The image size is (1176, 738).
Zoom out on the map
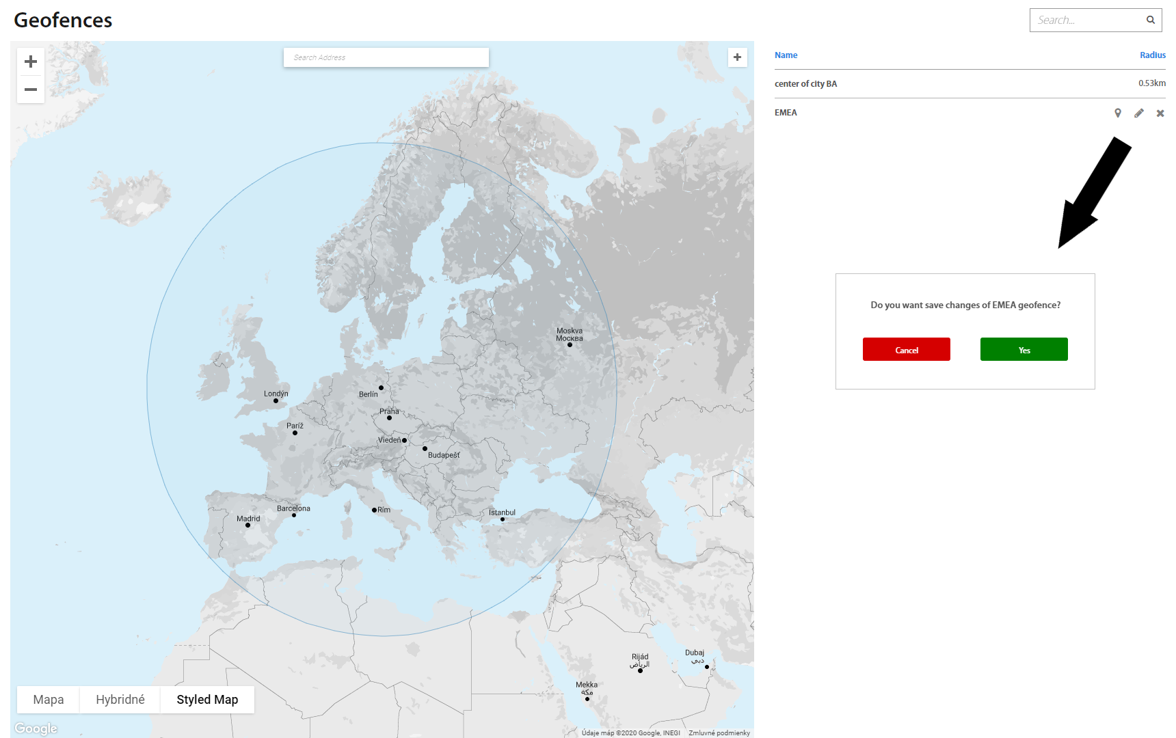pyautogui.click(x=31, y=90)
